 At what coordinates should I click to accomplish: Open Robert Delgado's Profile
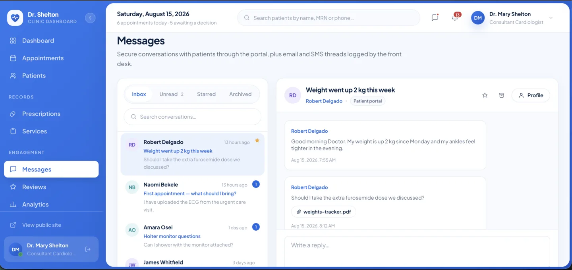[x=531, y=95]
